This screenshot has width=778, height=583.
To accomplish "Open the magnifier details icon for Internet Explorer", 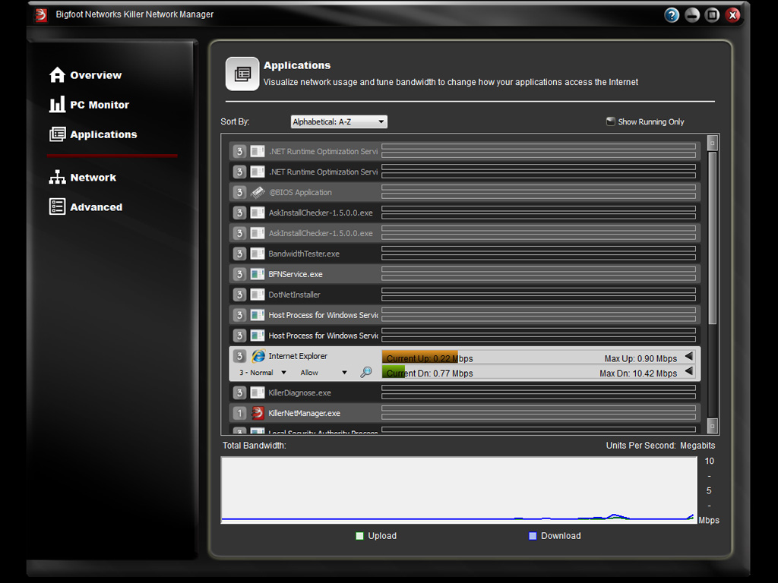I will [365, 372].
